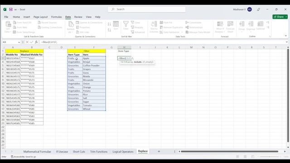The height and width of the screenshot is (163, 290).
Task: Open Data Validation dropdown arrow
Action: (x=182, y=32)
